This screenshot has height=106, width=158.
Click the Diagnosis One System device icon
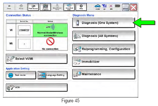(77, 23)
